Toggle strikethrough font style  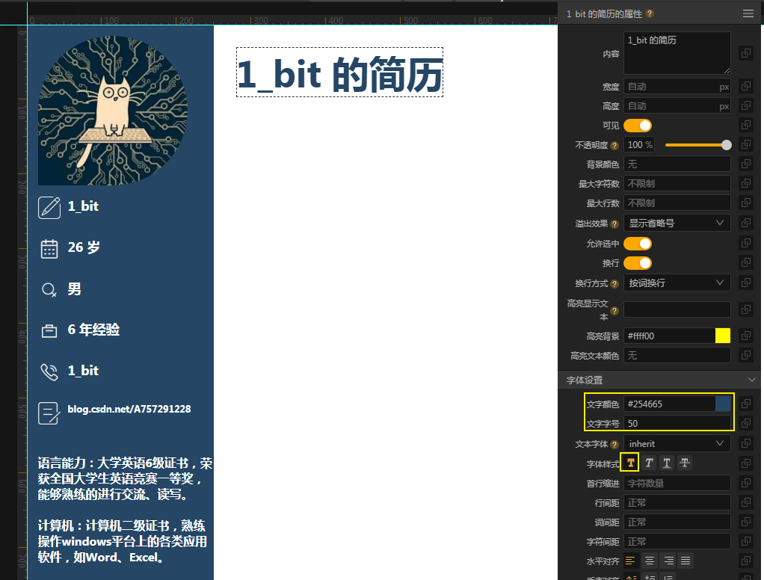tap(685, 463)
